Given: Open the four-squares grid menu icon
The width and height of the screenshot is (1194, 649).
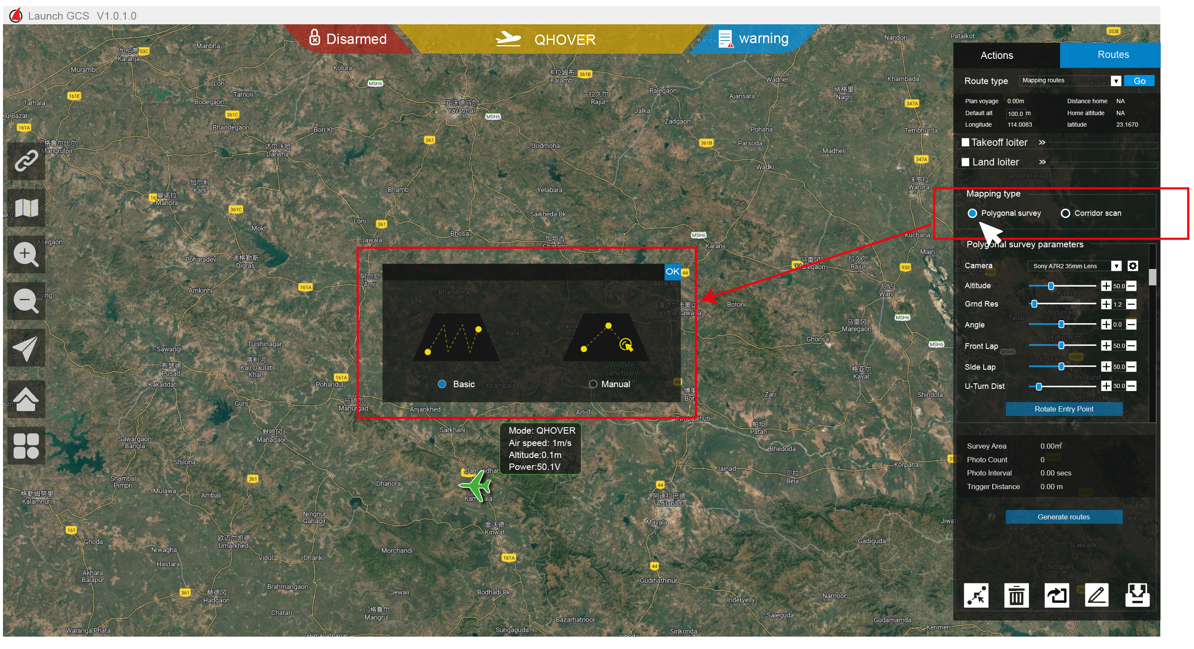Looking at the screenshot, I should tap(26, 446).
